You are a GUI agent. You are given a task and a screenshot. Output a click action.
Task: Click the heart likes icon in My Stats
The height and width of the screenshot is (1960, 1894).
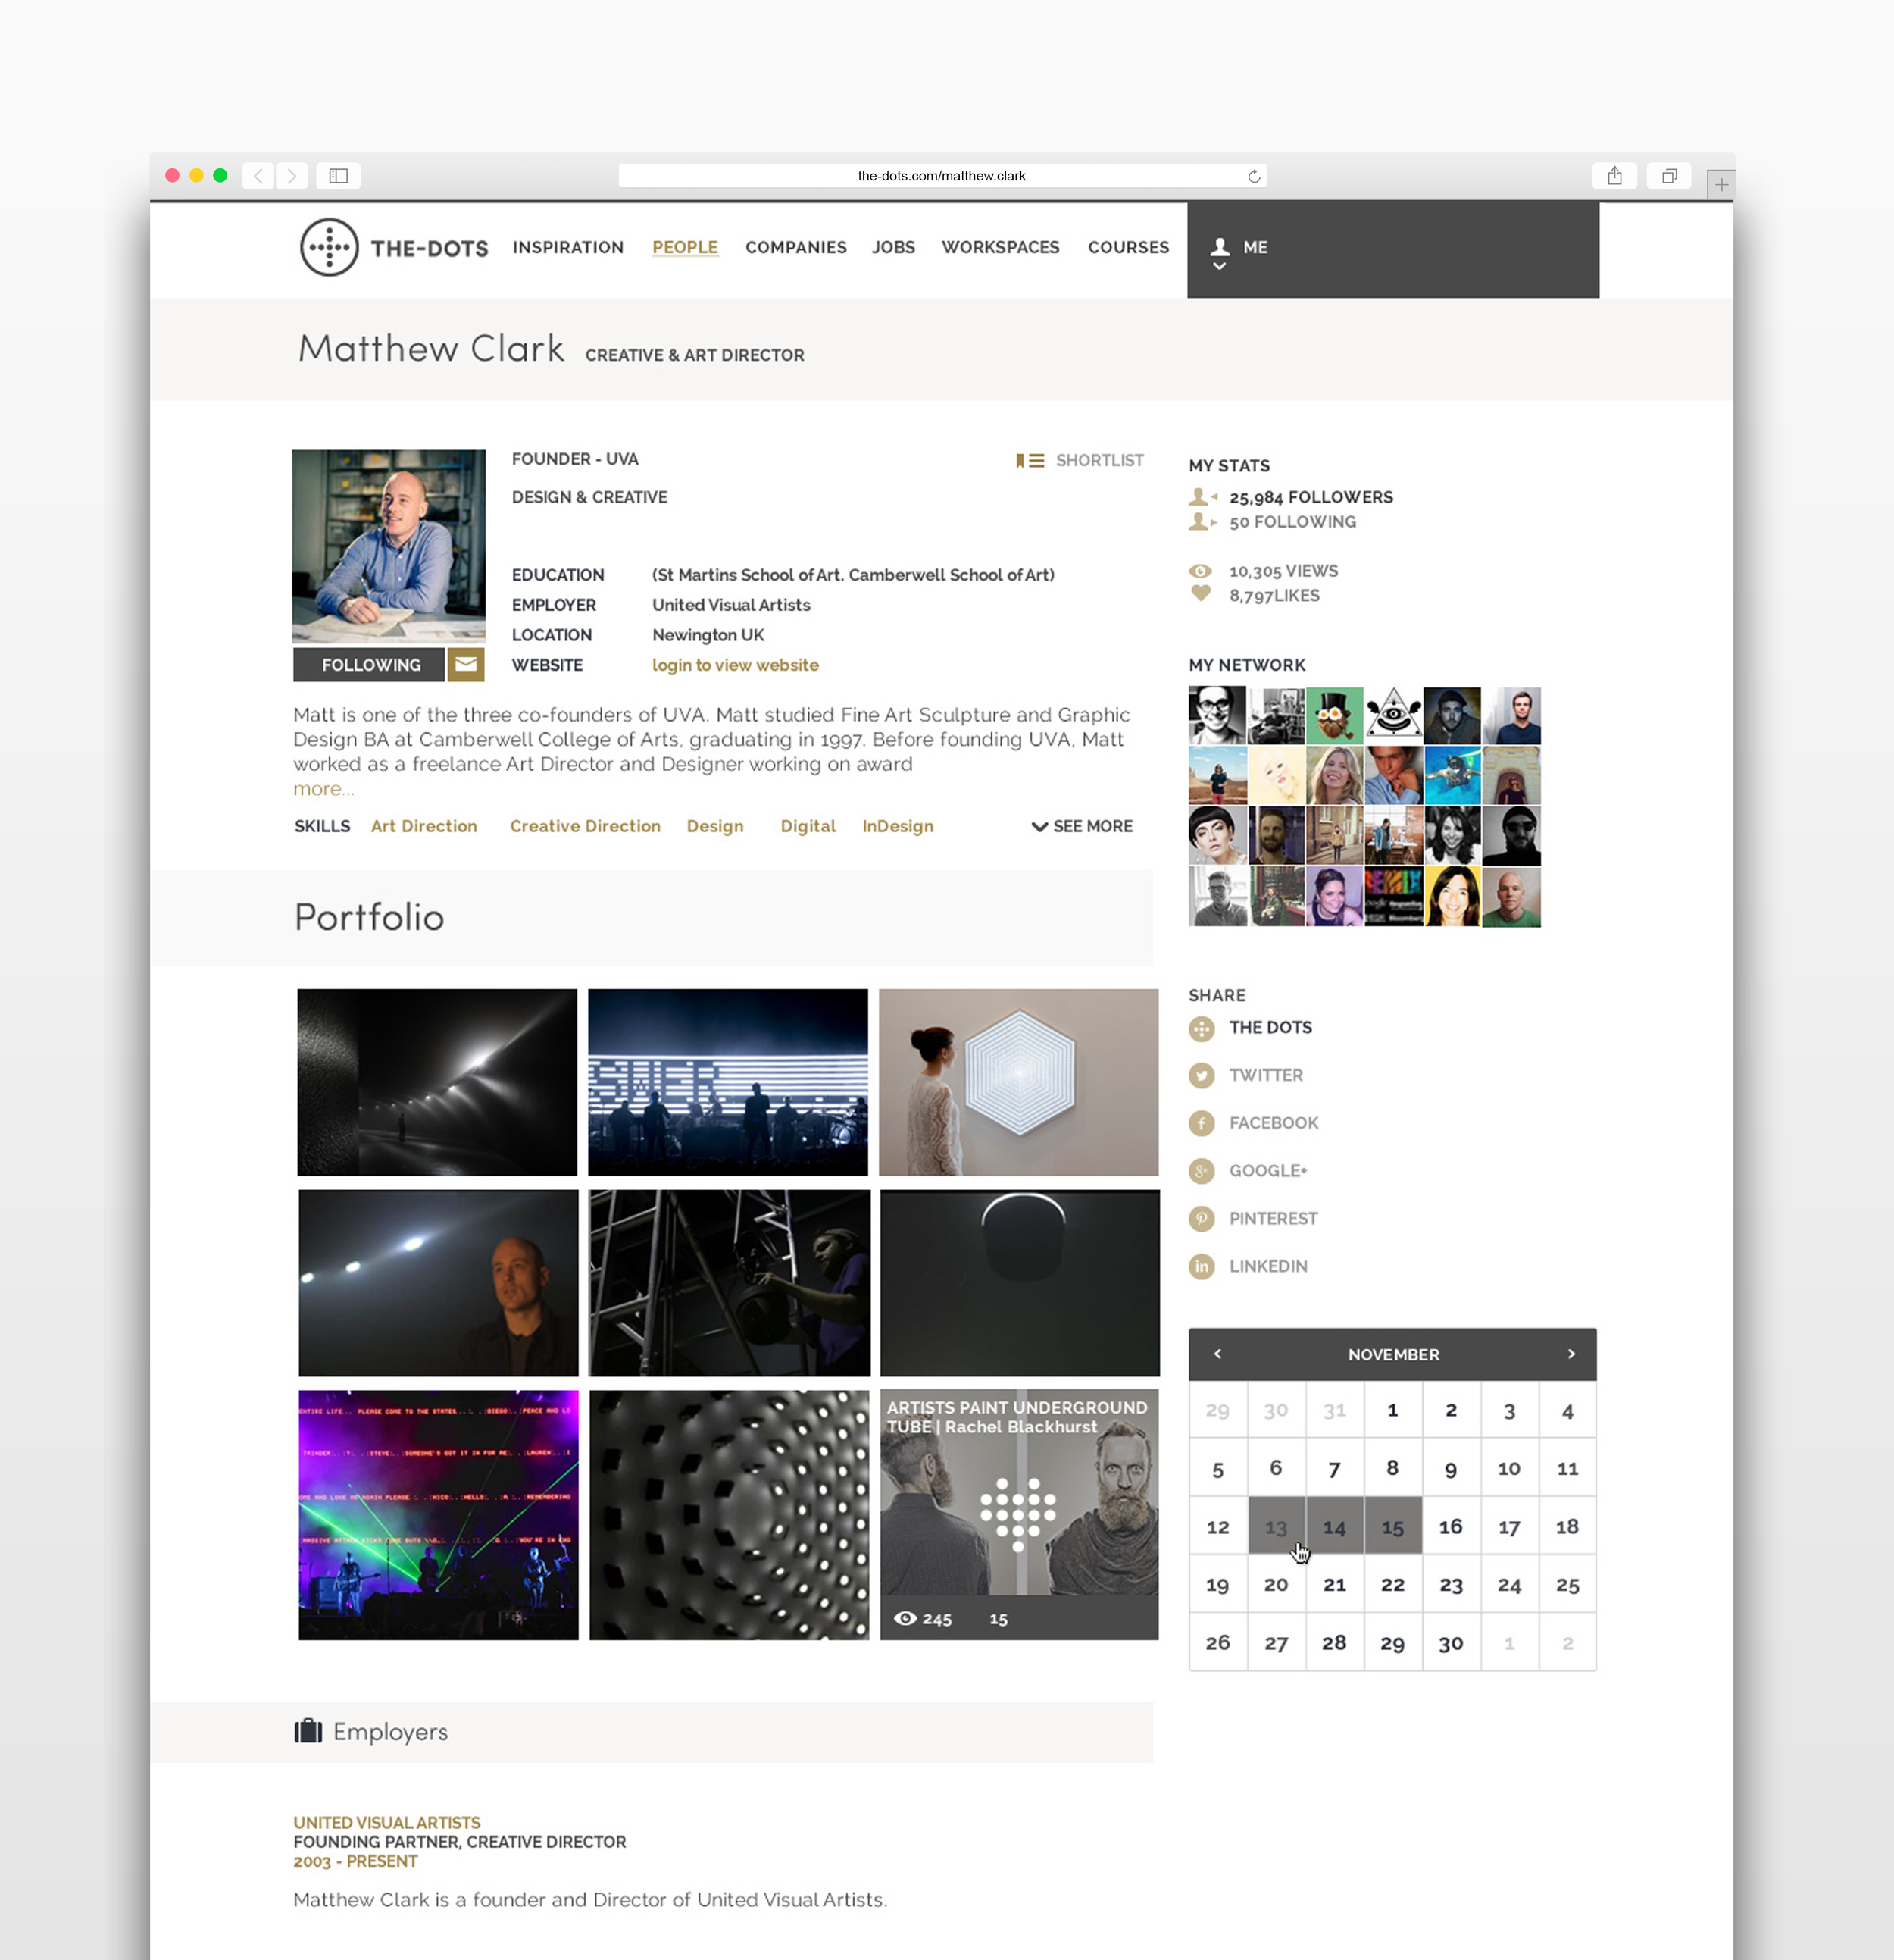tap(1200, 594)
